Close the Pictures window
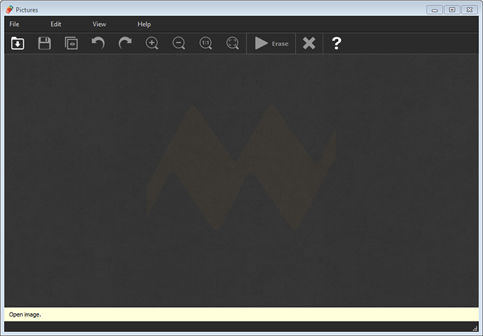This screenshot has height=336, width=483. (x=470, y=10)
